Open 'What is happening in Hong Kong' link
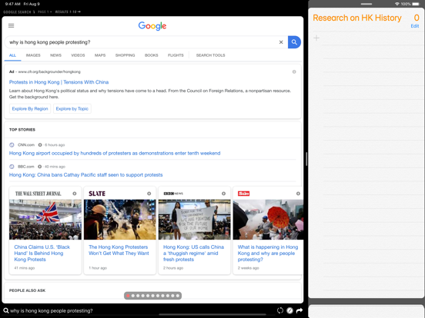The image size is (425, 318). (268, 253)
